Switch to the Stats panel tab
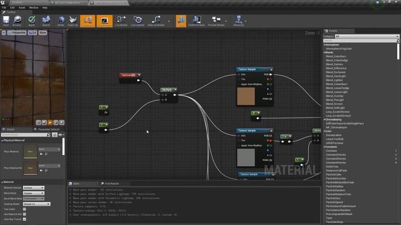401x225 pixels. pos(76,184)
